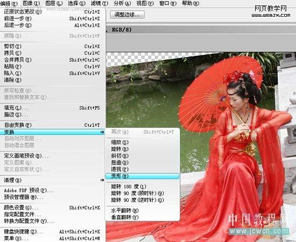Open 颜色设置(G)... entry
The image size is (296, 242).
[52, 208]
